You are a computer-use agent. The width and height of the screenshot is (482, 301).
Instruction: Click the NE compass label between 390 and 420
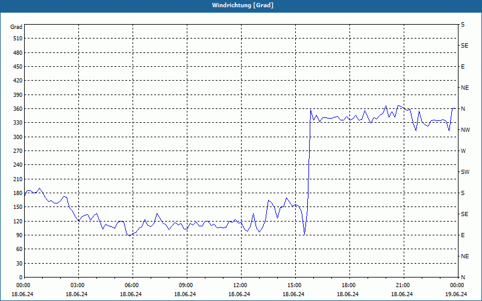coord(465,88)
